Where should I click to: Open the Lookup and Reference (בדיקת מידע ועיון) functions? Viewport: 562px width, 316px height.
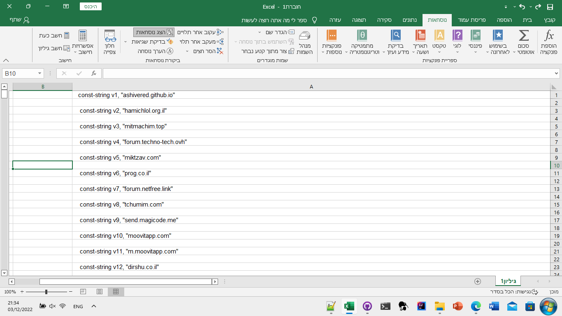(x=396, y=42)
